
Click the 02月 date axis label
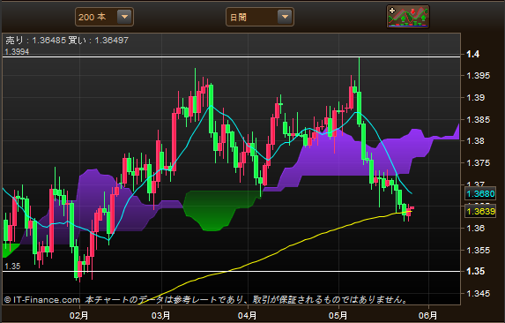[79, 315]
